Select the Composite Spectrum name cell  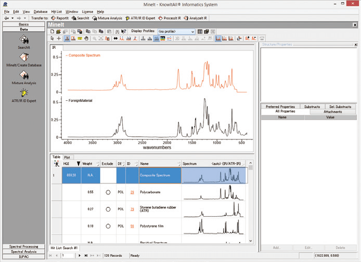(x=160, y=175)
